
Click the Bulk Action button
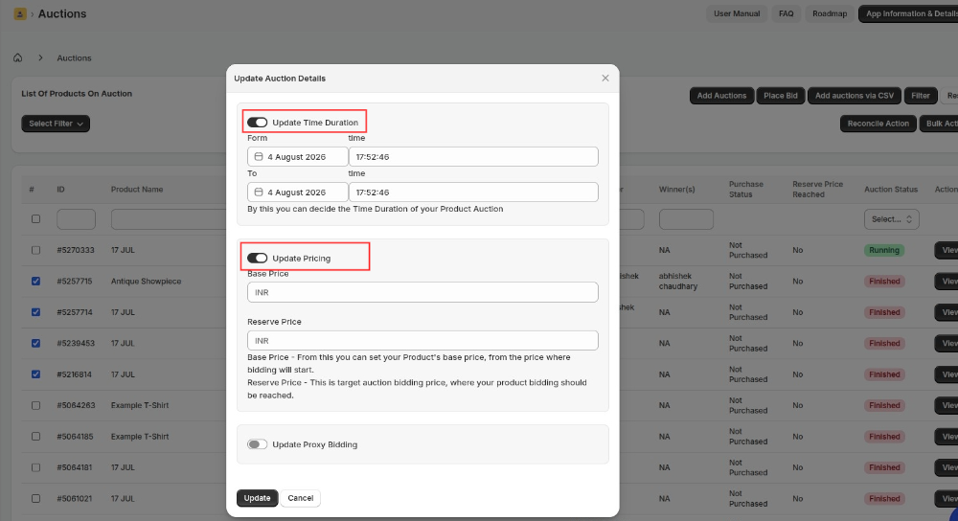coord(939,124)
